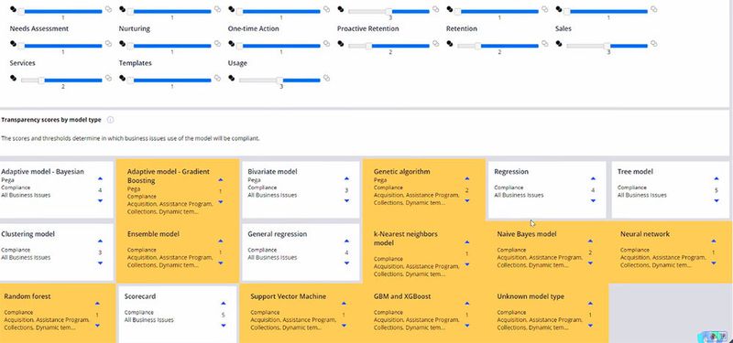Lower Clustering model score down arrow
This screenshot has height=343, width=733.
point(100,263)
